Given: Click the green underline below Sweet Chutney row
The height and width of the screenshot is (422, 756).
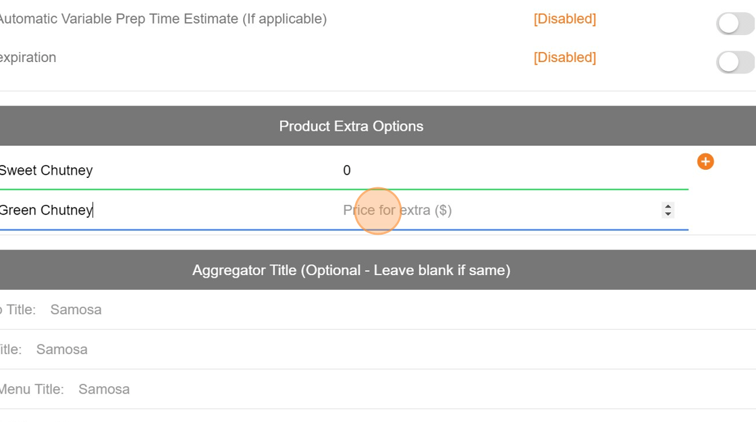Looking at the screenshot, I should [x=337, y=190].
